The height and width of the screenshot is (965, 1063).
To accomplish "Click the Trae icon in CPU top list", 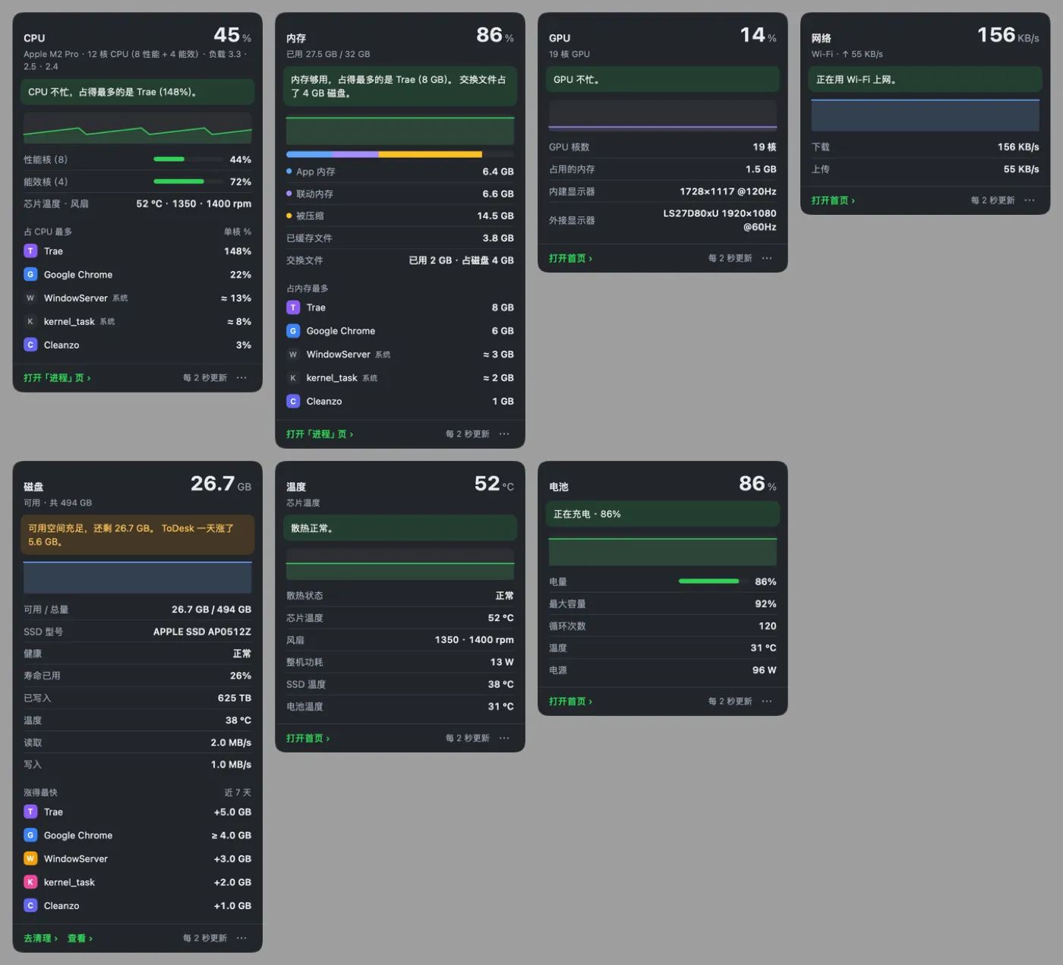I will pyautogui.click(x=30, y=251).
